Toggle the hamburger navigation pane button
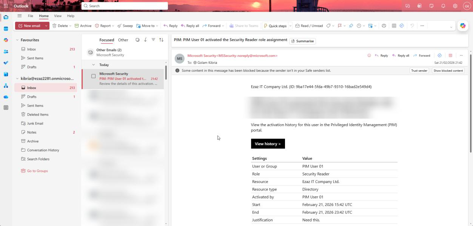Screen dimensions: 473x226 [x=19, y=16]
